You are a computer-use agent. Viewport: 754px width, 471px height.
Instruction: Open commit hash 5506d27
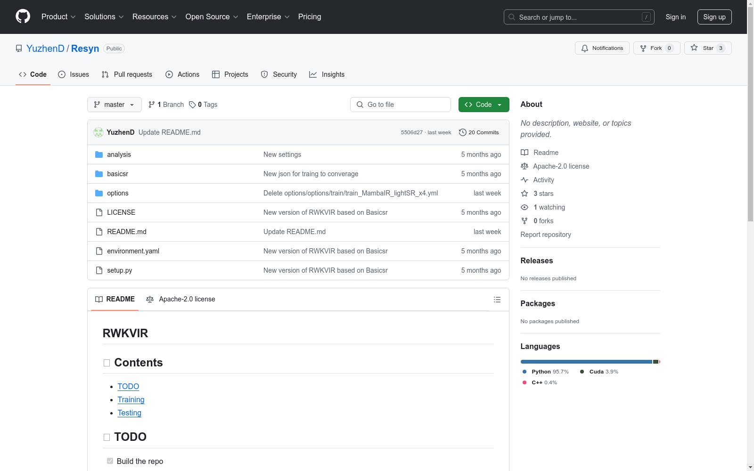pos(412,132)
